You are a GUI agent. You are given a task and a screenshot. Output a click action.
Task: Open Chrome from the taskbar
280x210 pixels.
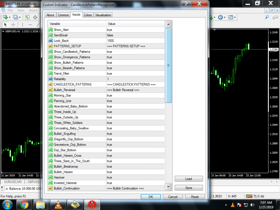pos(24,205)
